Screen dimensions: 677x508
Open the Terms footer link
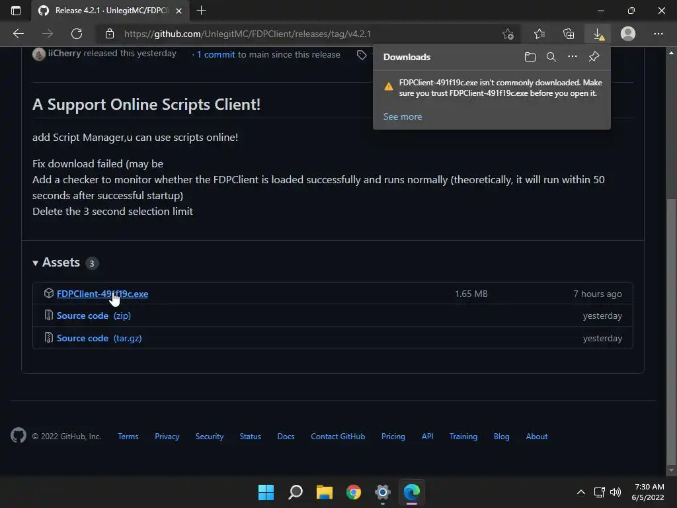click(x=128, y=437)
